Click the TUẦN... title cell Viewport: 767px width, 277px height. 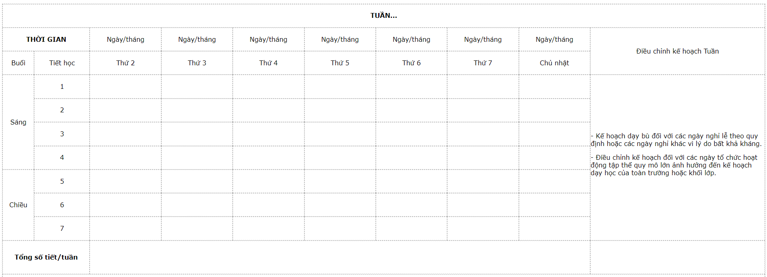coord(383,16)
